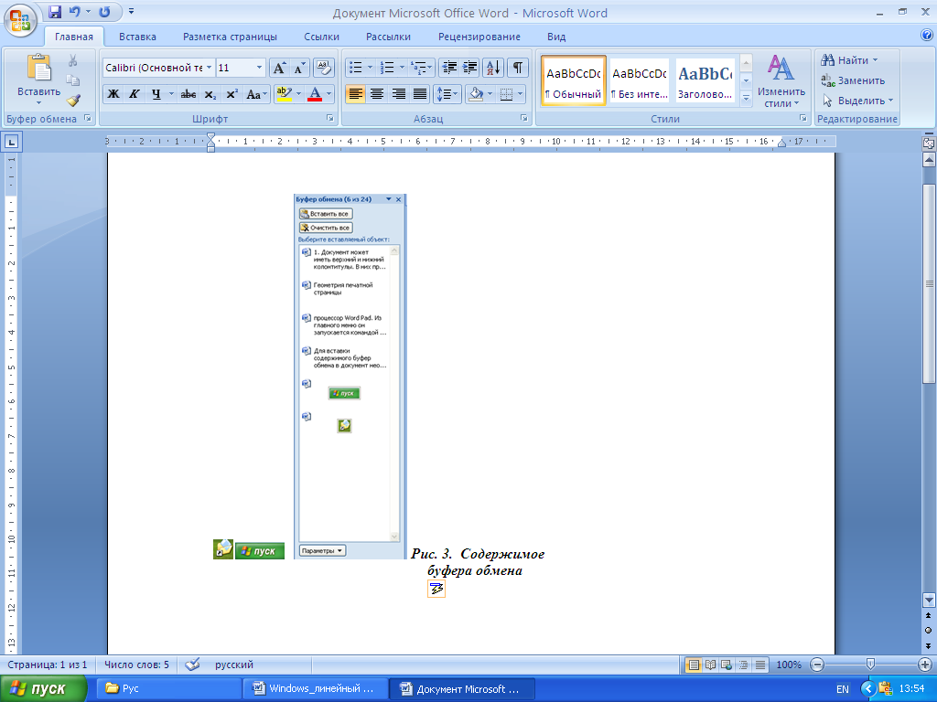Open spelling check status icon
The width and height of the screenshot is (937, 702).
[x=192, y=665]
